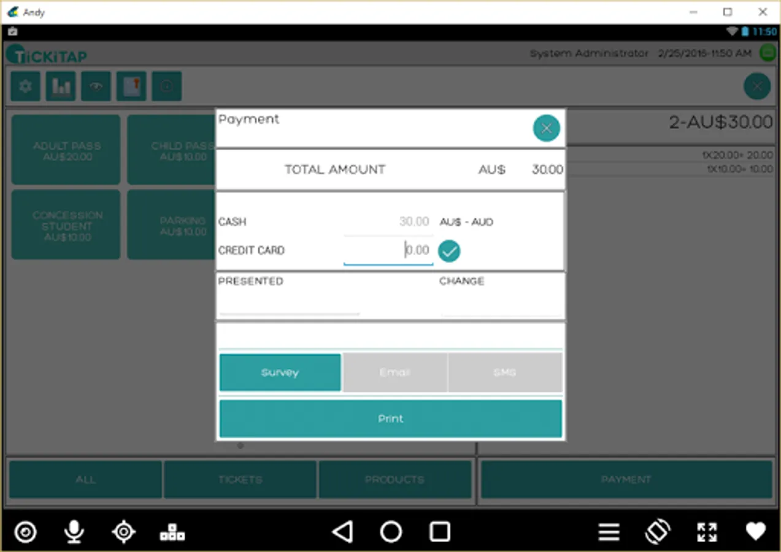This screenshot has height=552, width=781.
Task: Click the battery status icon
Action: [x=745, y=31]
